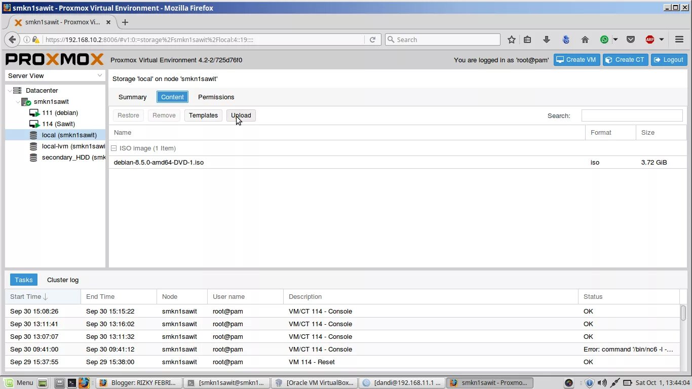This screenshot has height=389, width=692.
Task: Switch to Blogger: RIZKY FEBRI taskbar window
Action: (x=139, y=383)
